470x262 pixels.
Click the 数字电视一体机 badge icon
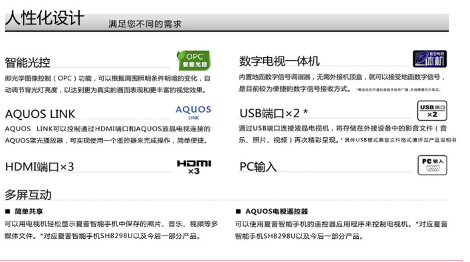pyautogui.click(x=430, y=59)
